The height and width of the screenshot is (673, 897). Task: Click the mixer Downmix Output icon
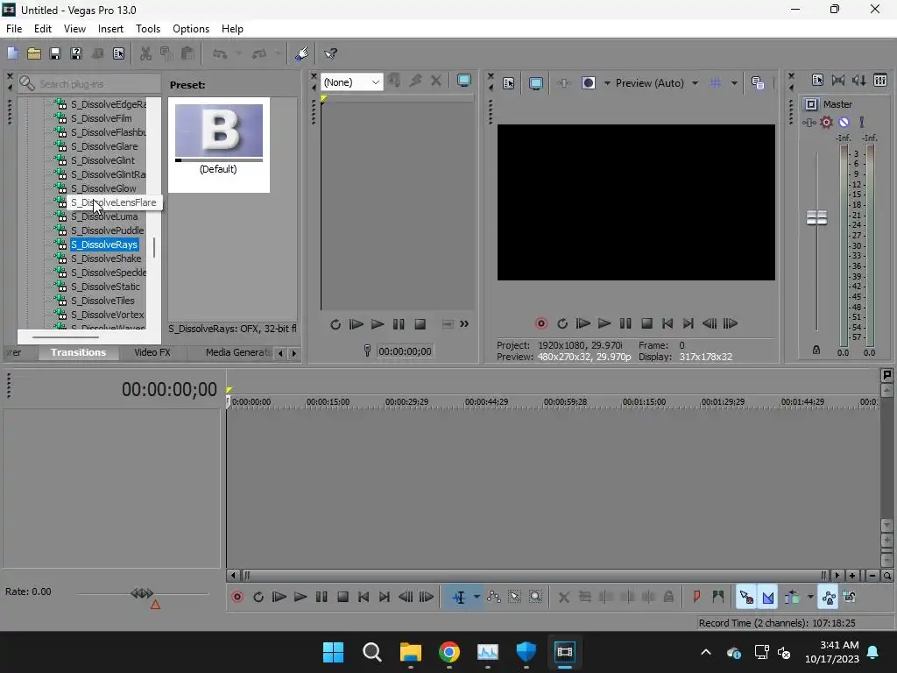click(838, 81)
